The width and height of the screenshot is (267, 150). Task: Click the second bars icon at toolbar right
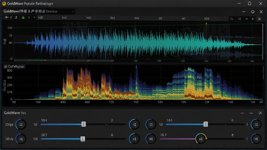coord(240,19)
